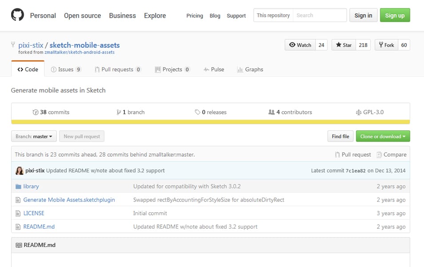Click the Compare diff icon
Screen dimensions: 424x267
pyautogui.click(x=379, y=154)
